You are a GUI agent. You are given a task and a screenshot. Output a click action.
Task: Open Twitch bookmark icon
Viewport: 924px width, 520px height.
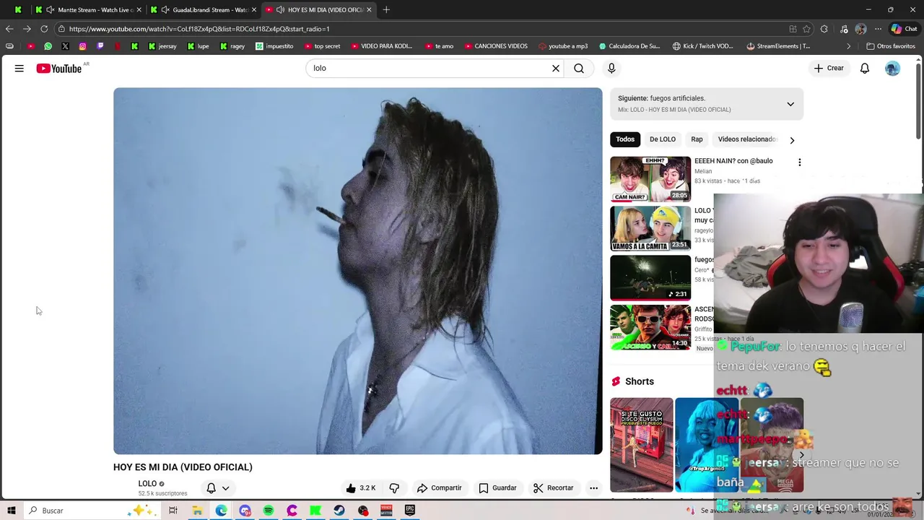[100, 46]
